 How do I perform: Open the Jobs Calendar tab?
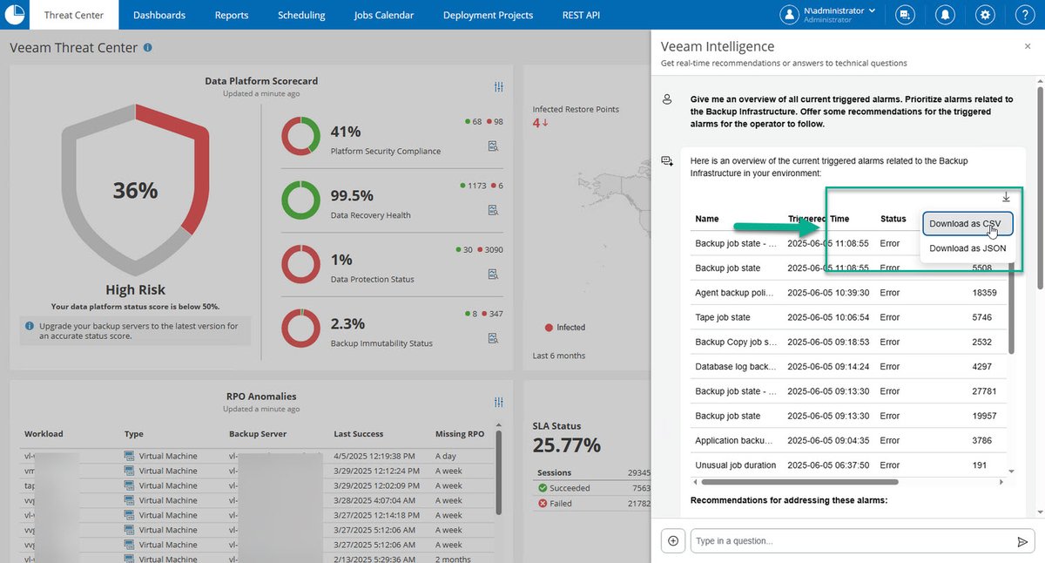384,15
